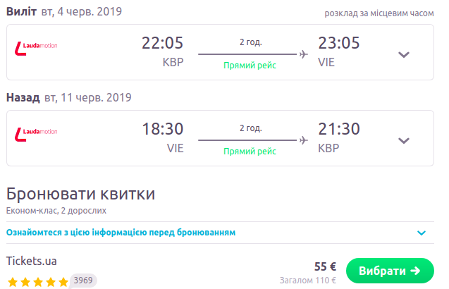Click the 22:05 KBP departure time

click(x=162, y=44)
